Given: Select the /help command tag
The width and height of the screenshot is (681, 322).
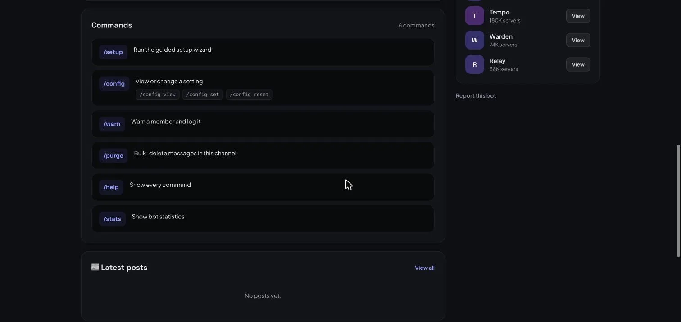Looking at the screenshot, I should (x=111, y=187).
